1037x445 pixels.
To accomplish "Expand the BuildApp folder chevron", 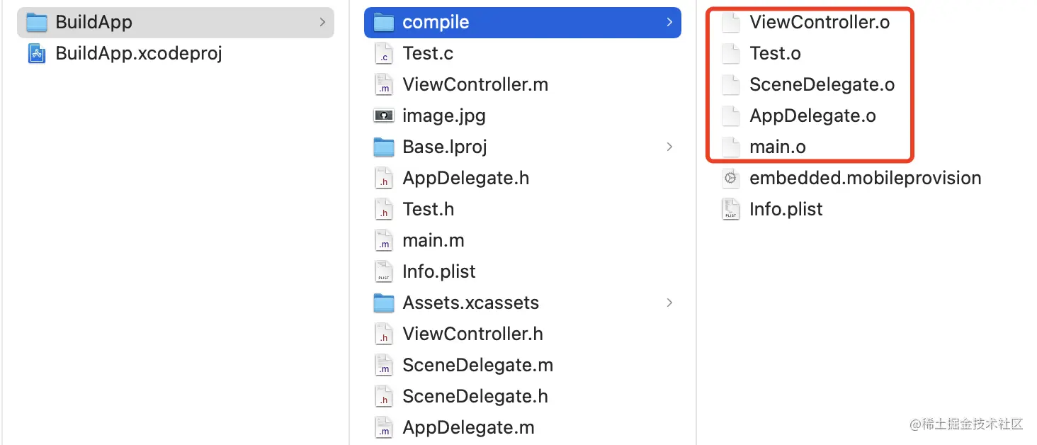I will 322,22.
